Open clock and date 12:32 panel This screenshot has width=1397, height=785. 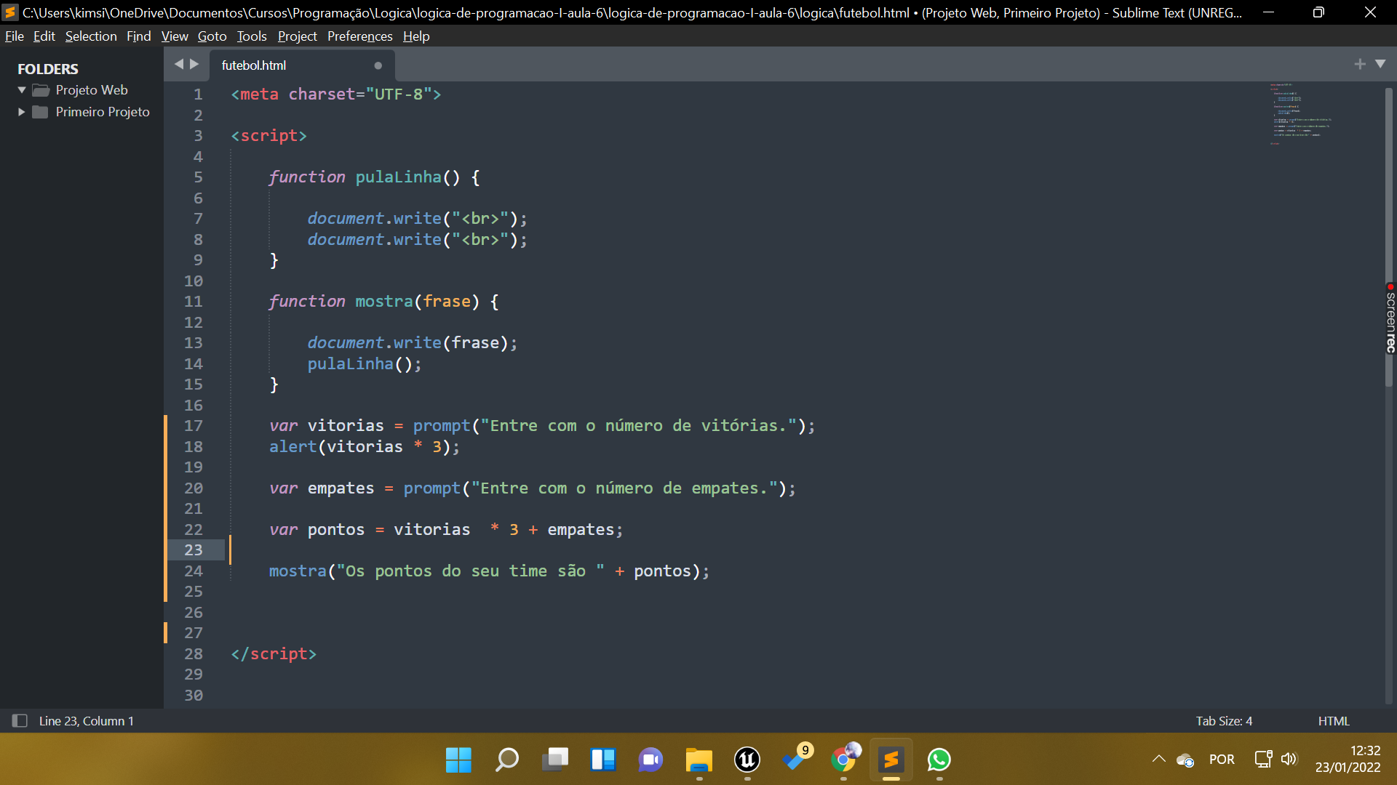pyautogui.click(x=1348, y=759)
